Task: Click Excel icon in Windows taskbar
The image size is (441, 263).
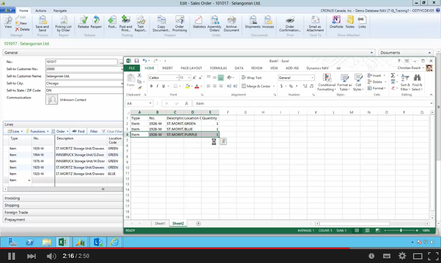Action: click(62, 242)
